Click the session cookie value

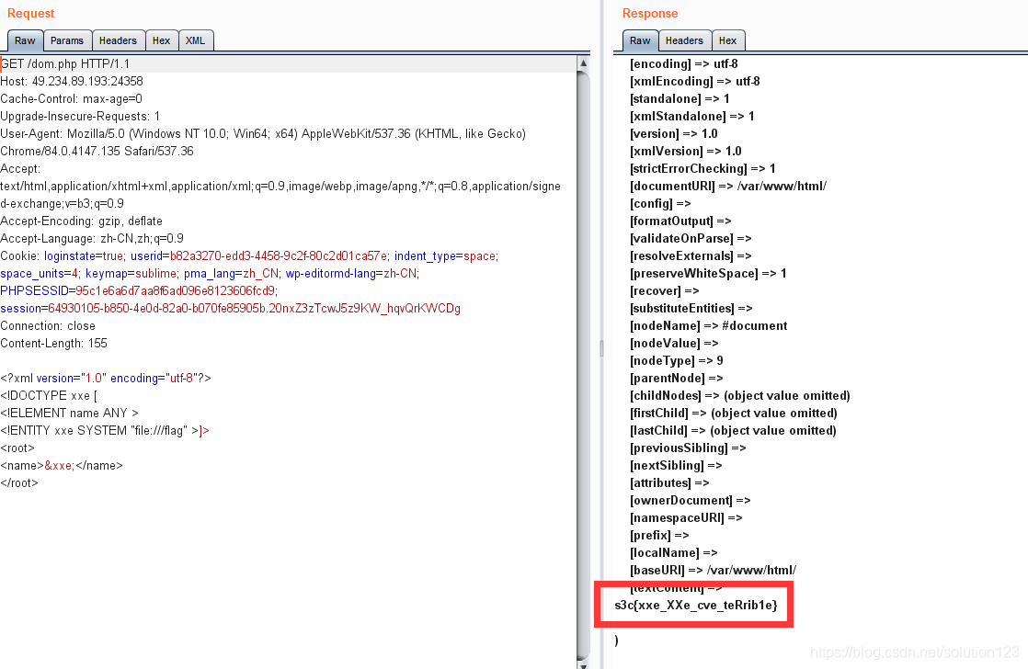(255, 308)
